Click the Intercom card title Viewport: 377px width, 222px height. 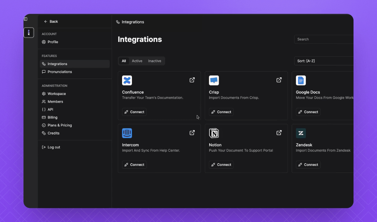pyautogui.click(x=130, y=145)
